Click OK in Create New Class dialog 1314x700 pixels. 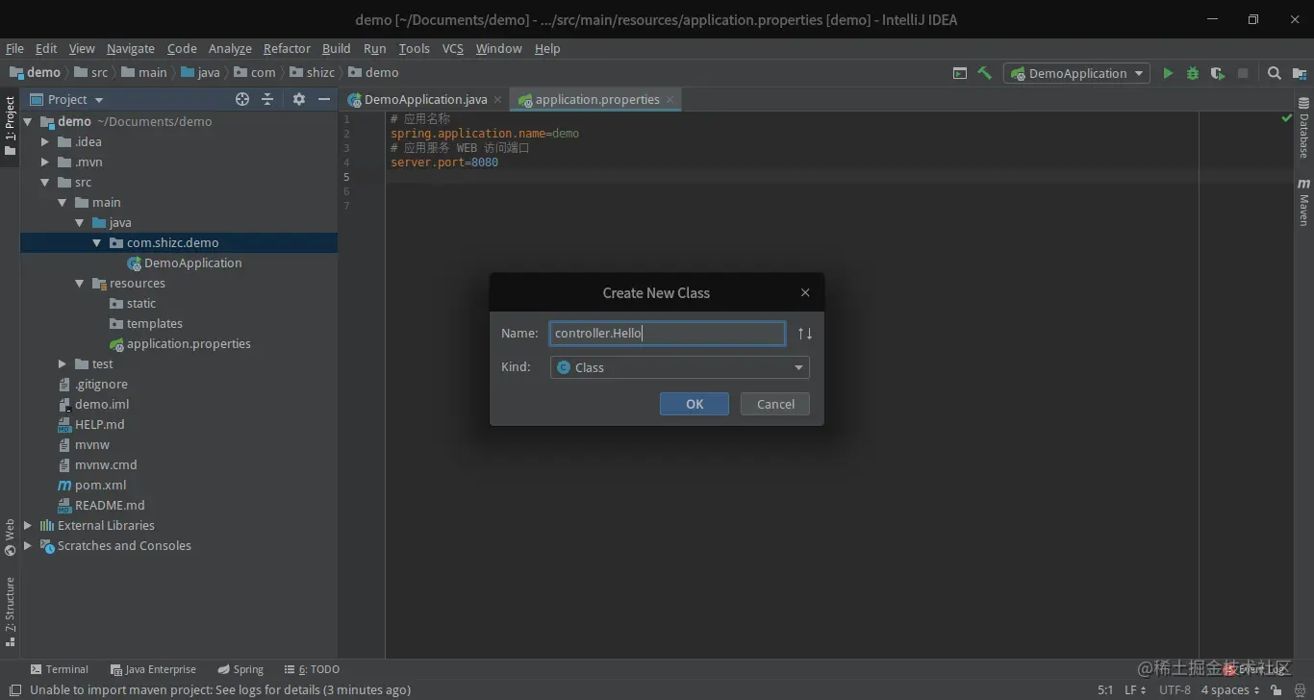point(695,404)
